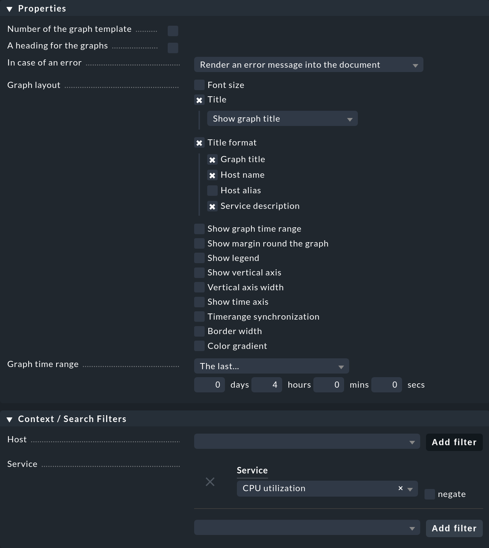Collapse the Properties section
This screenshot has width=489, height=548.
pos(9,8)
